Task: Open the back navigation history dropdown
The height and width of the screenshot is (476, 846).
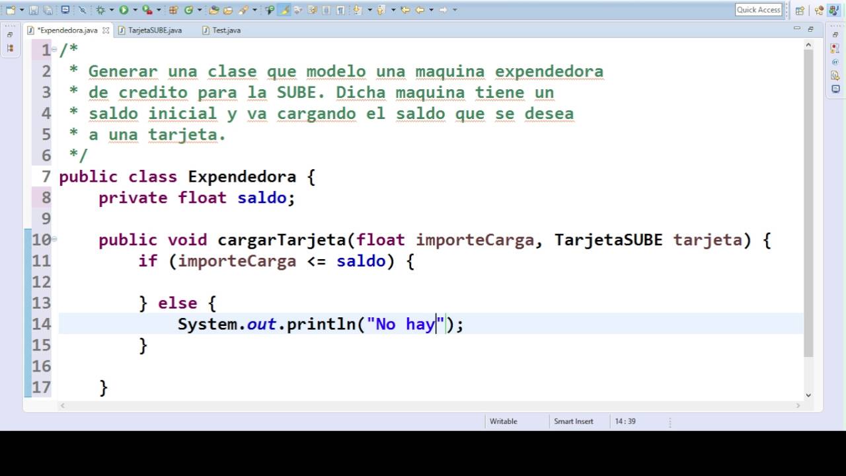Action: (x=431, y=10)
